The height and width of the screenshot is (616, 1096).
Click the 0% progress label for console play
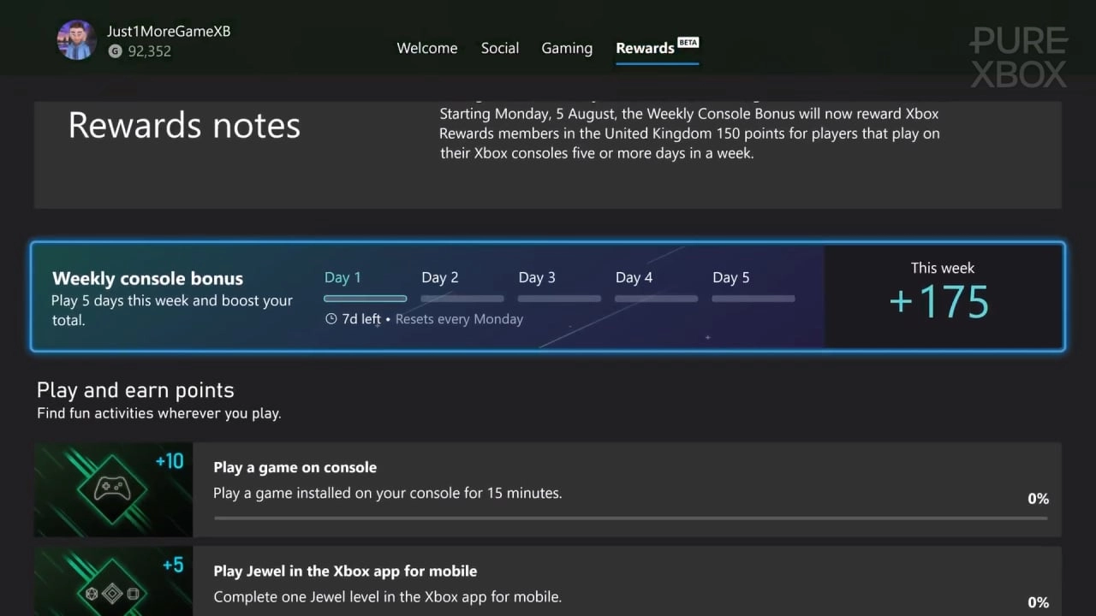[x=1038, y=498]
